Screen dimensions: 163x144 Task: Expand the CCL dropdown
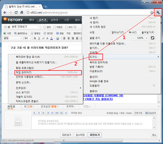point(87,106)
